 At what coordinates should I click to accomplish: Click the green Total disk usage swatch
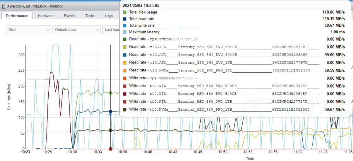click(x=124, y=12)
